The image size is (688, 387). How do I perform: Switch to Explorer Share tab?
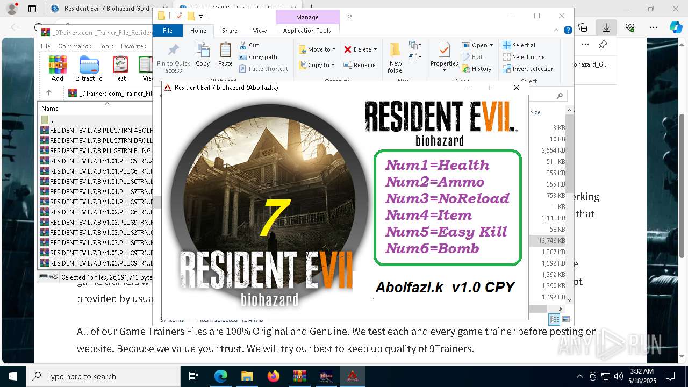pos(230,31)
